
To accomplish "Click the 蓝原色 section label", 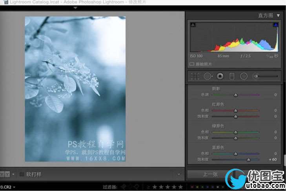I will coord(218,148).
